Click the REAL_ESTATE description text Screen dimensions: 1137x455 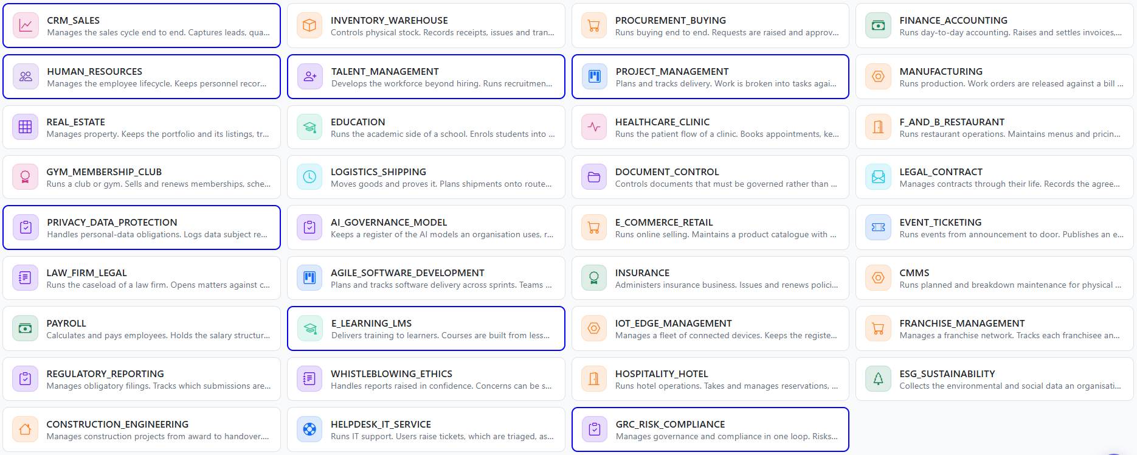[x=158, y=134]
